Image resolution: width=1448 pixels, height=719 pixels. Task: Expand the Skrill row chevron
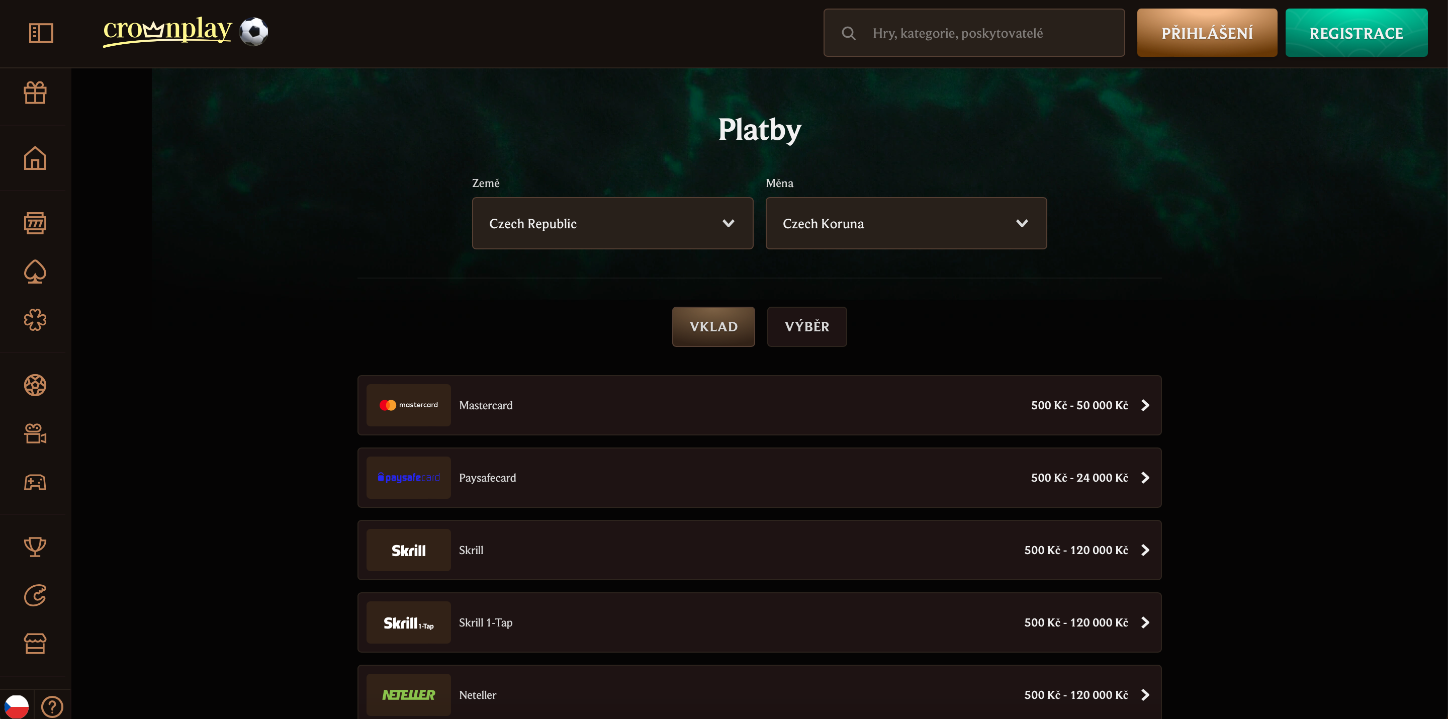tap(1145, 551)
